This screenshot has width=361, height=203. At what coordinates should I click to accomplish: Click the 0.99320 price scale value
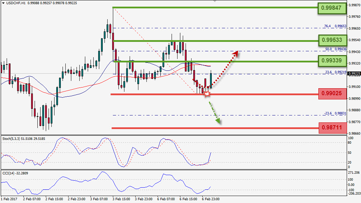pos(355,63)
